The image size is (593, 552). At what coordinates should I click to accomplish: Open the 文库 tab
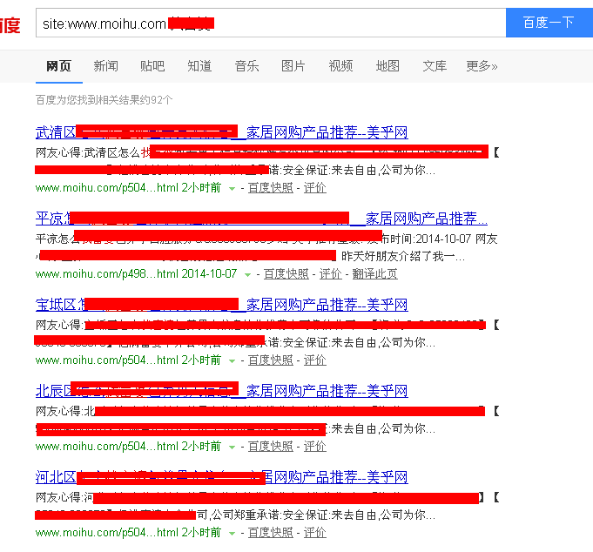(435, 66)
